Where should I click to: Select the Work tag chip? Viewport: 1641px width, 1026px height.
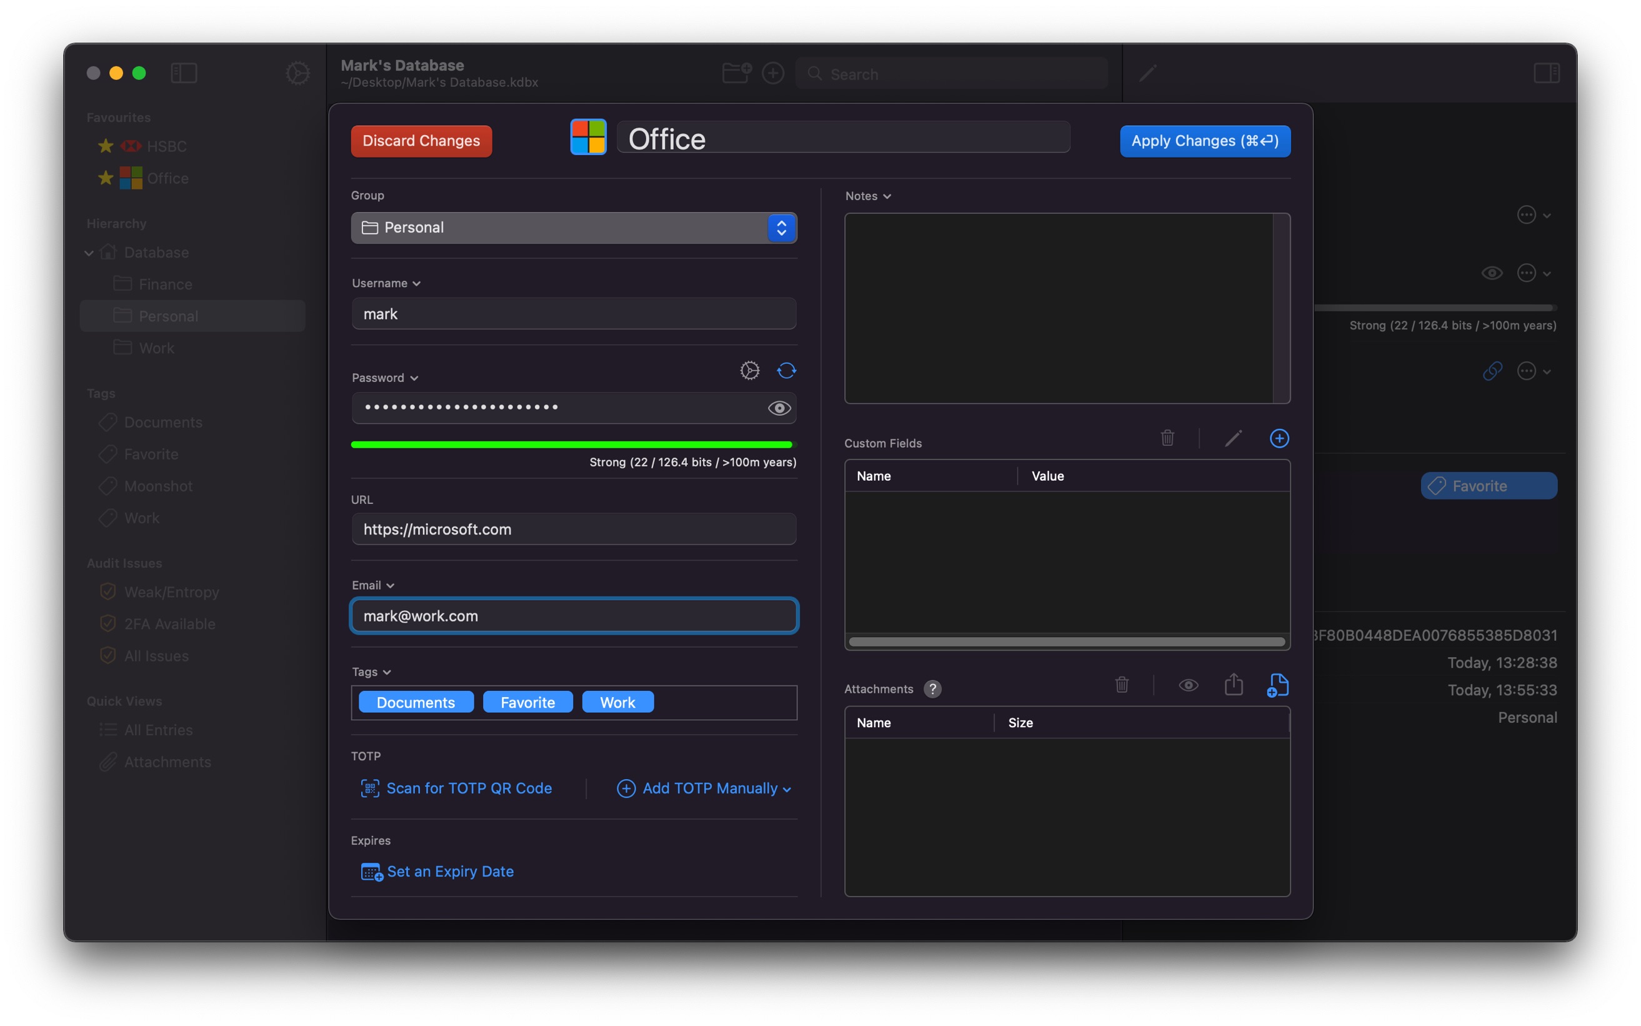pos(618,702)
